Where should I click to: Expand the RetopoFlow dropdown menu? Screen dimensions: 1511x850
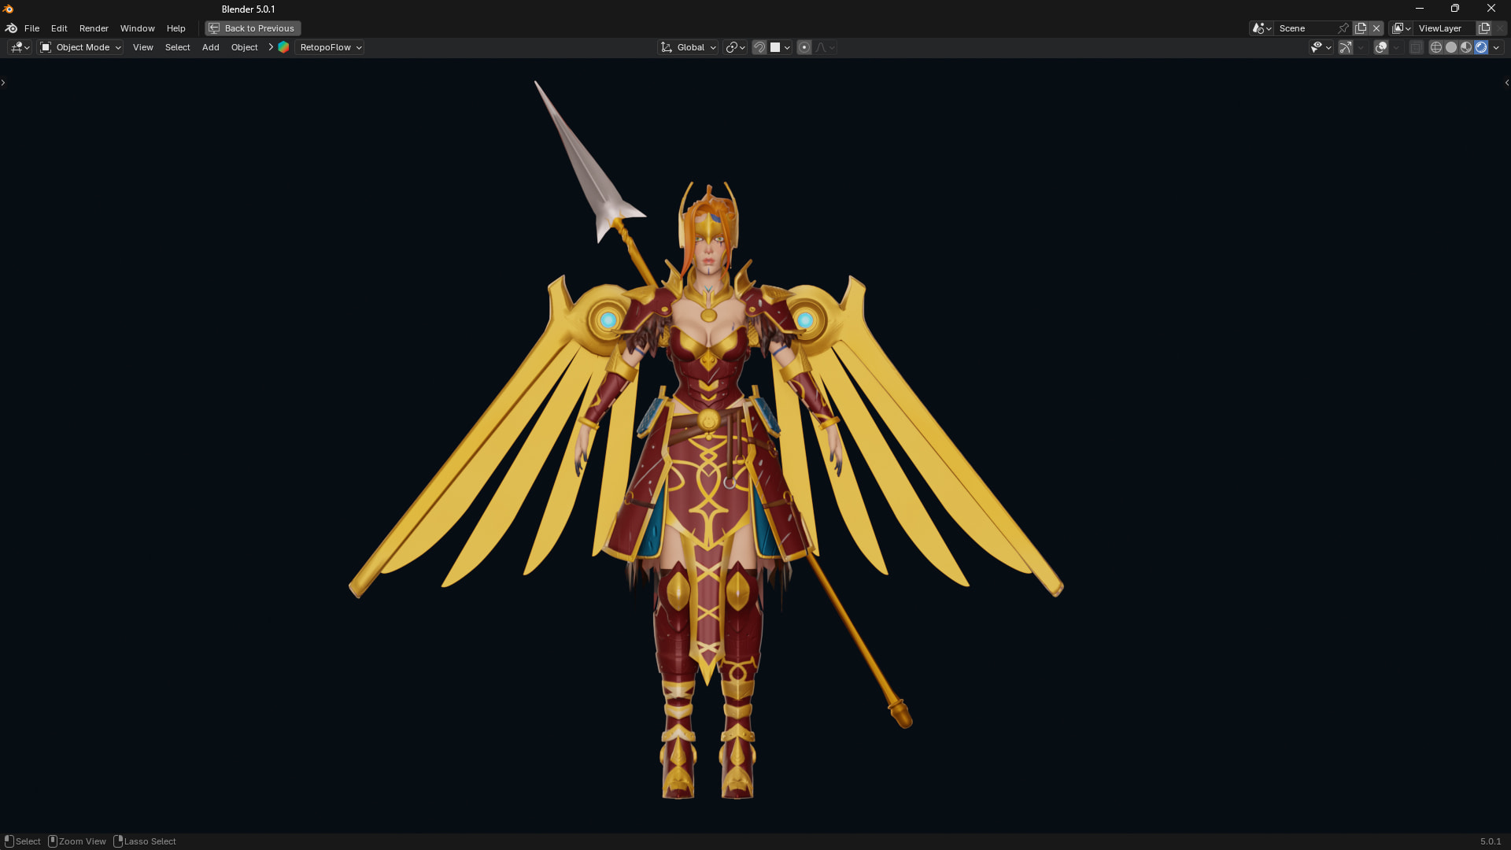pyautogui.click(x=331, y=47)
